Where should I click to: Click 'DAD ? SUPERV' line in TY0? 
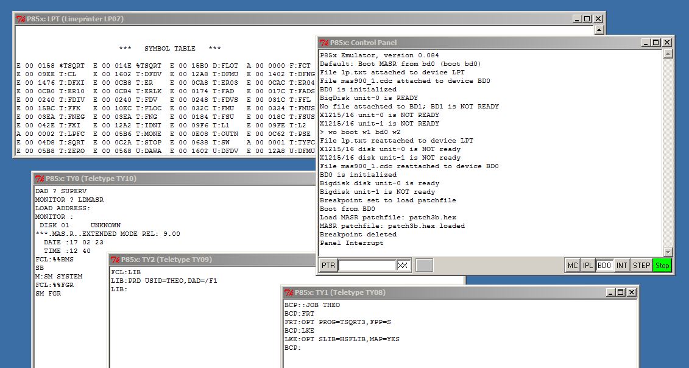(x=61, y=191)
